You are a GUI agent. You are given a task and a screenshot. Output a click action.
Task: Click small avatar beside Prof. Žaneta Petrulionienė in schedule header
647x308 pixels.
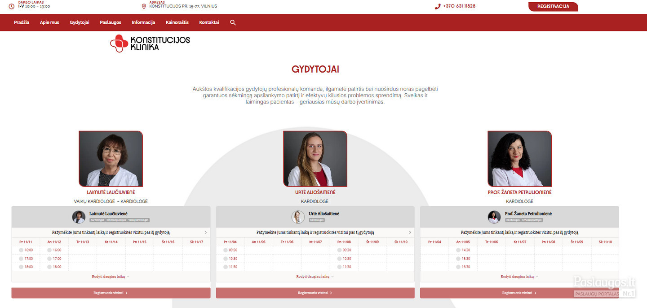click(494, 217)
